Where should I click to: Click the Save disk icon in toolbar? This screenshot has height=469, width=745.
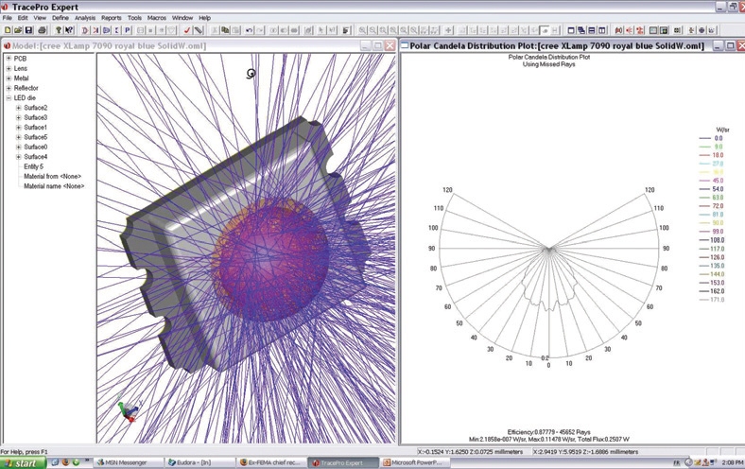click(29, 30)
